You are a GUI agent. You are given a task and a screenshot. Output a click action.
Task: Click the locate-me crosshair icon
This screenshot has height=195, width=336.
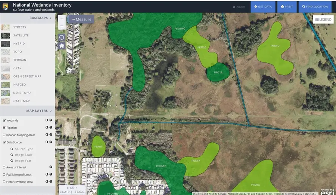tap(62, 37)
